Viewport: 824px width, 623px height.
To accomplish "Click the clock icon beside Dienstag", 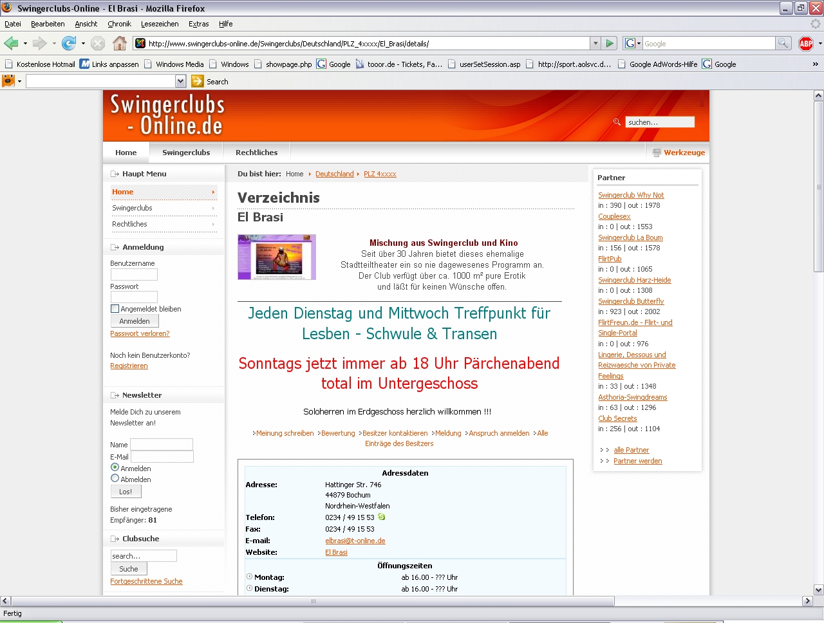I will pos(249,588).
